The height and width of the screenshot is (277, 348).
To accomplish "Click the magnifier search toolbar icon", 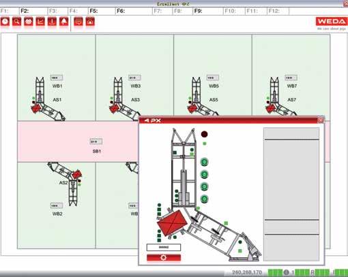I will tap(17, 22).
